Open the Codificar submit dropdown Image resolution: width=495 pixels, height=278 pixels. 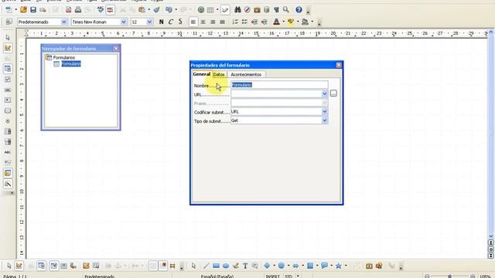coord(325,111)
